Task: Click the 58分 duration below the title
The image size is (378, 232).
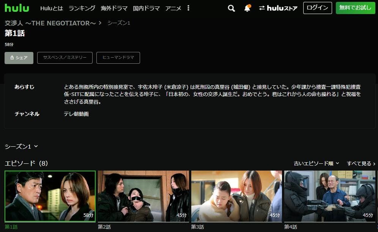Action: tap(9, 45)
